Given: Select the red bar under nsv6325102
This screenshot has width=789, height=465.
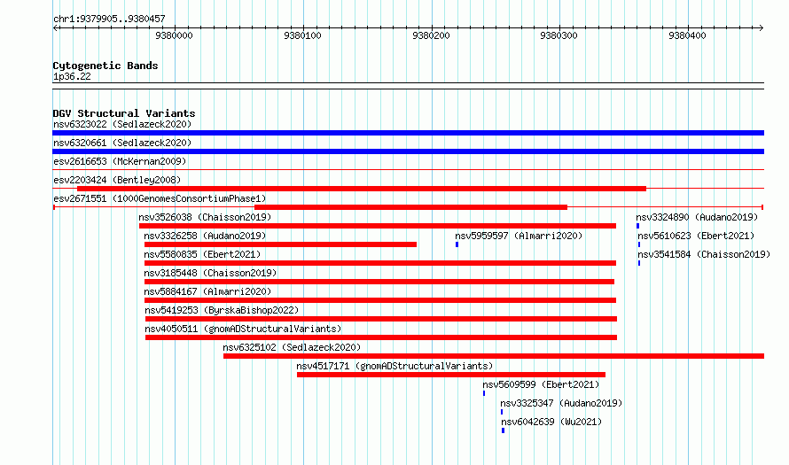Looking at the screenshot, I should [494, 356].
